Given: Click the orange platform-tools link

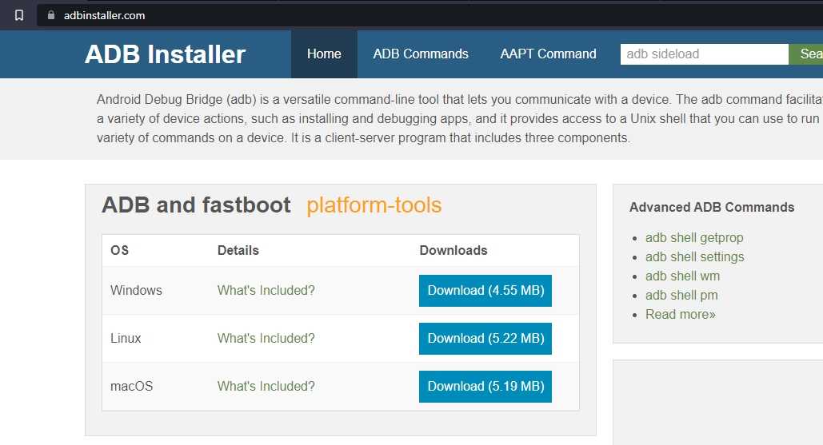Looking at the screenshot, I should point(374,205).
